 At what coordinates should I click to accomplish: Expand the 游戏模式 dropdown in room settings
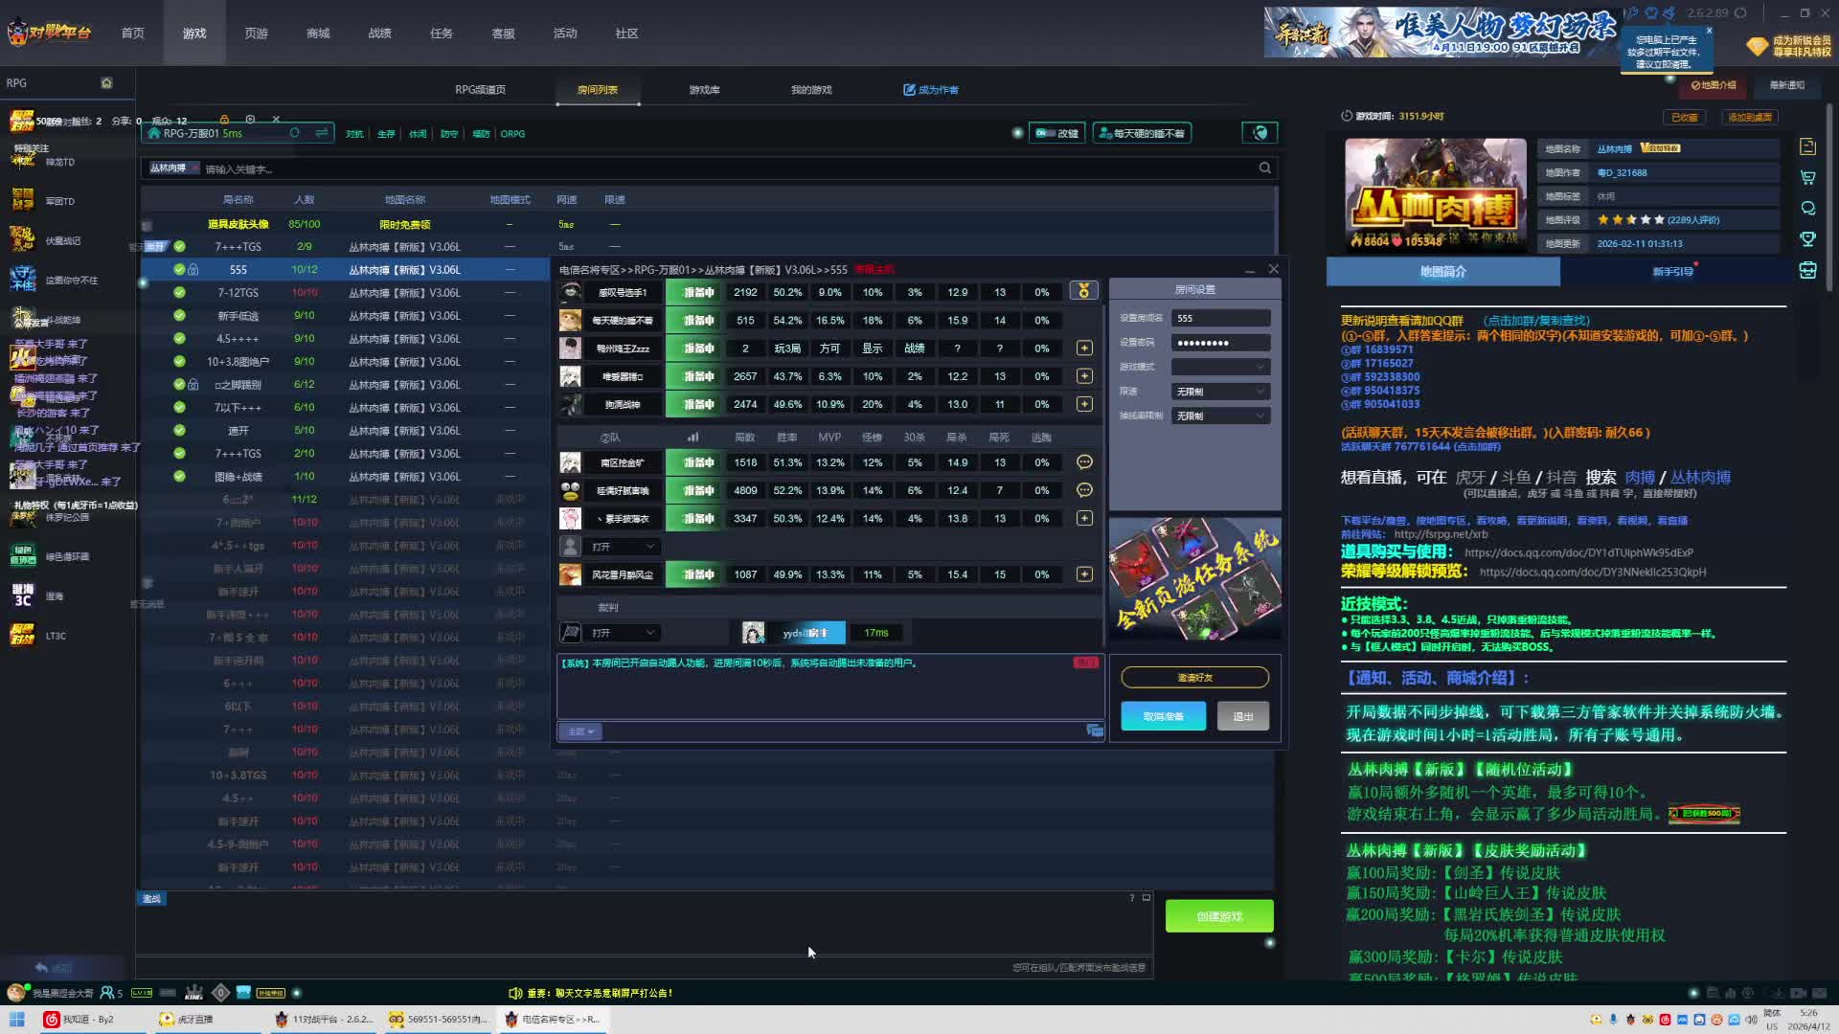[x=1220, y=367]
